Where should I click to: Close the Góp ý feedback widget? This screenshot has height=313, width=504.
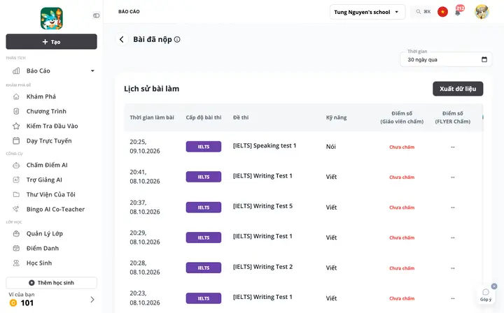[494, 286]
